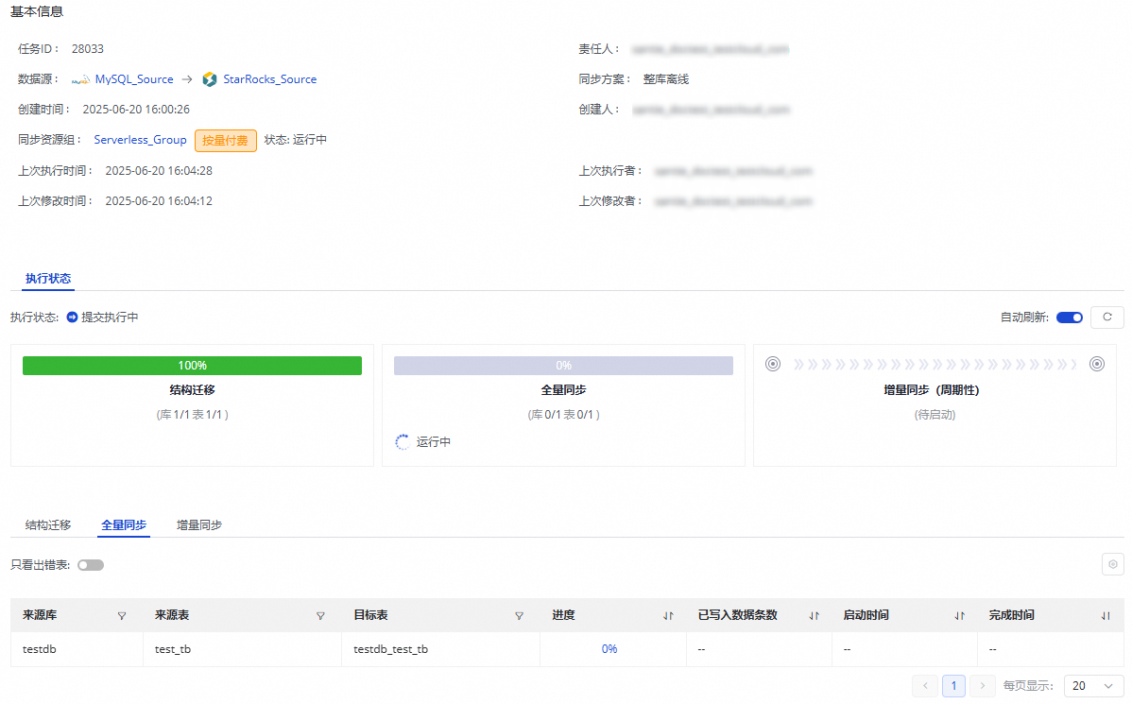Select the 全量同步 tab
Screen dimensions: 1132x704
pyautogui.click(x=124, y=525)
